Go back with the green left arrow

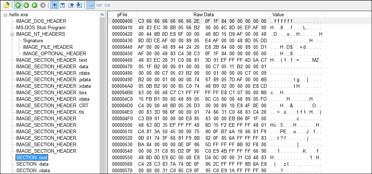pos(35,5)
